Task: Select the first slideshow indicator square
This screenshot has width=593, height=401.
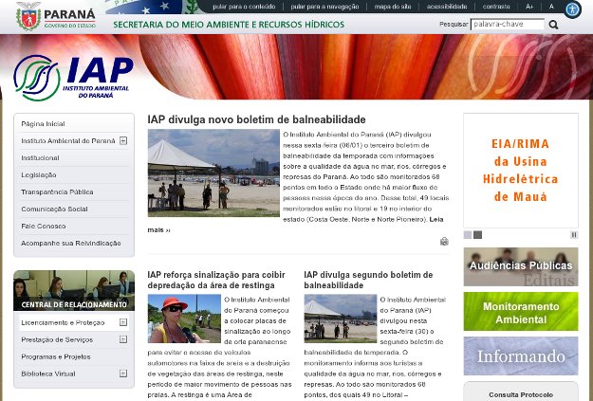Action: [x=468, y=234]
